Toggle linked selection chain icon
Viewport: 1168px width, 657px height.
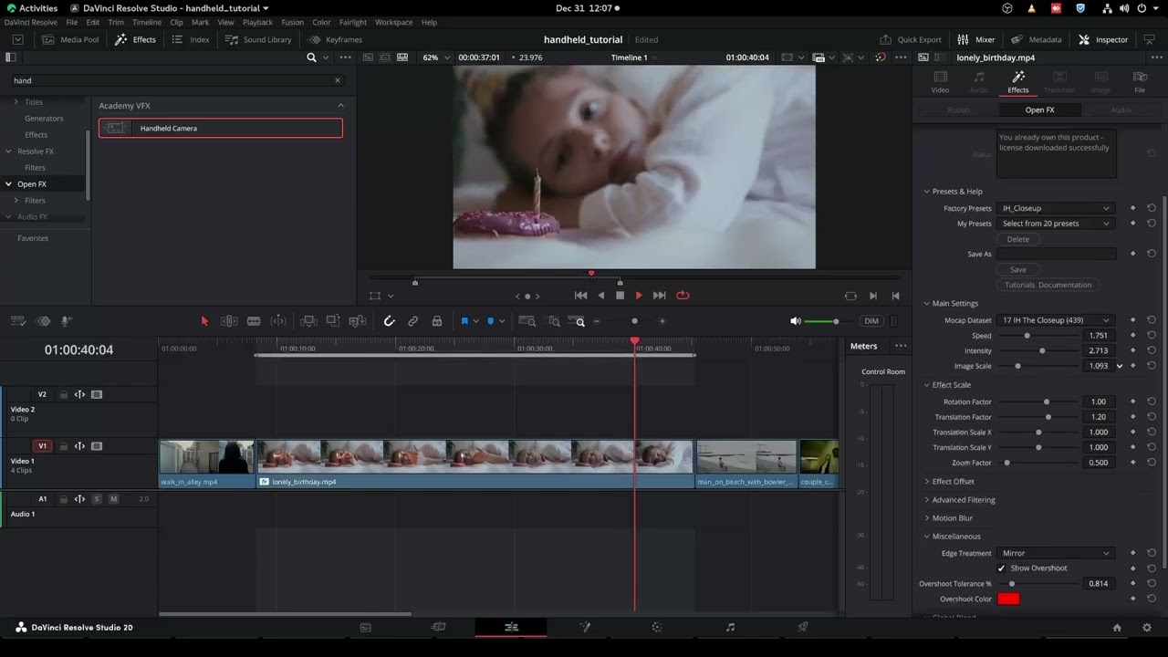[x=413, y=321]
